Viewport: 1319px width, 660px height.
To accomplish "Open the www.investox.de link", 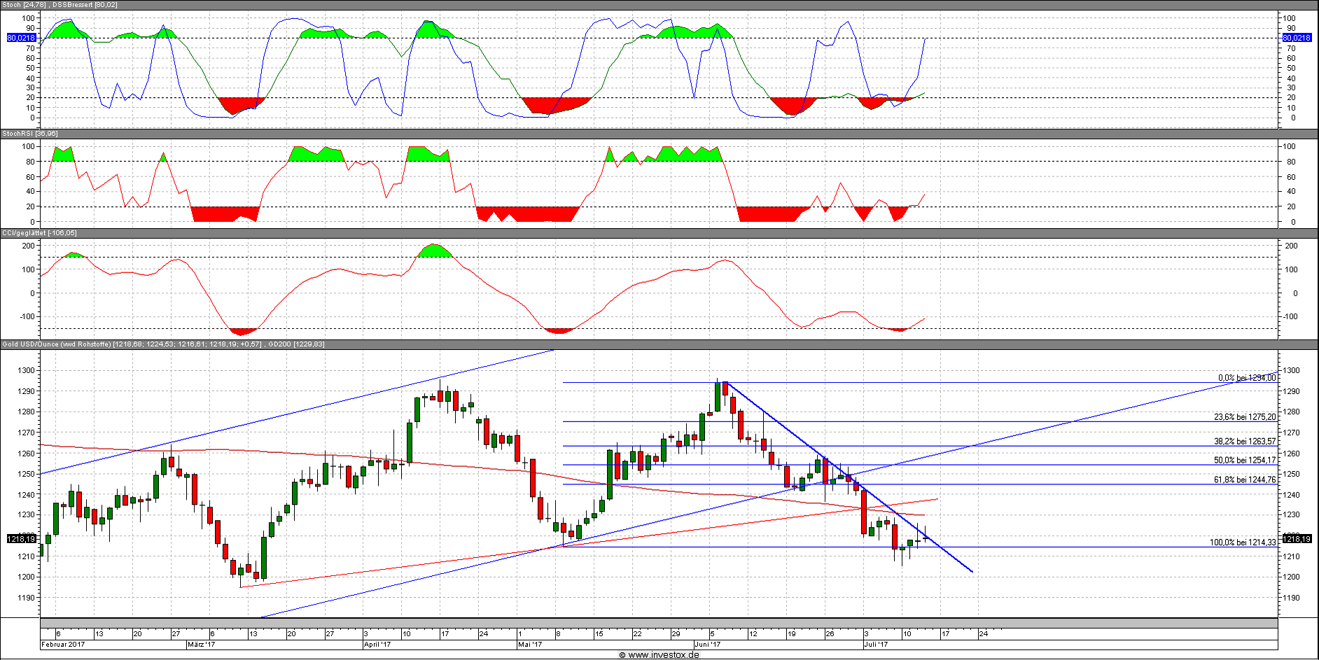I will tap(659, 655).
